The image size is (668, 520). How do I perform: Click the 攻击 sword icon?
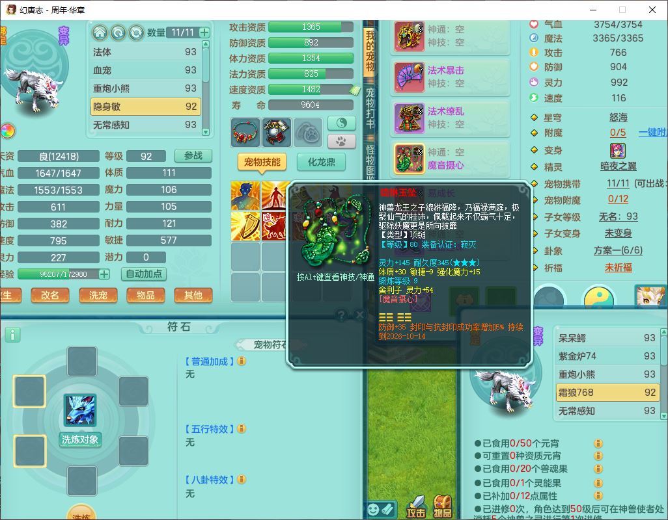coord(415,507)
